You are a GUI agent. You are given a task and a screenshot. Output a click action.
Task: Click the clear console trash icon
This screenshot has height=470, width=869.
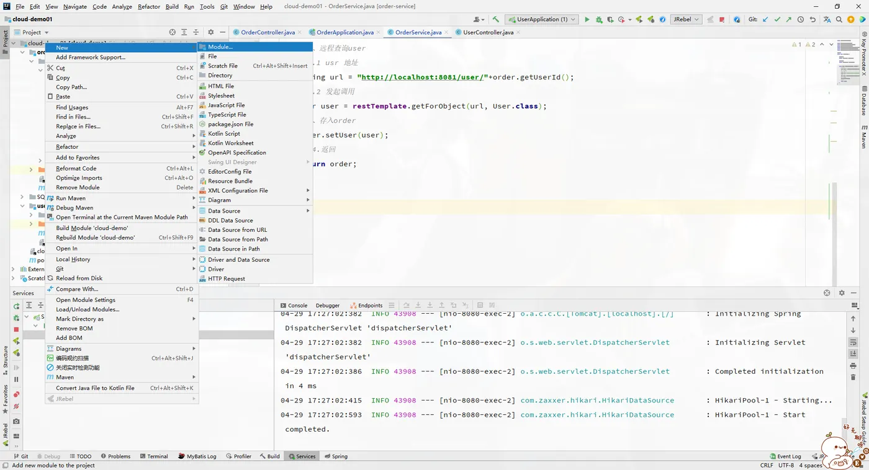click(853, 378)
